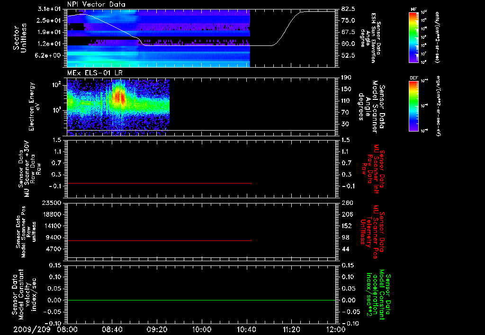
Task: Select the 6.2e+00 sector tick label
Action: pos(48,55)
